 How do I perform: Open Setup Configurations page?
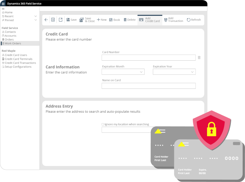18,67
